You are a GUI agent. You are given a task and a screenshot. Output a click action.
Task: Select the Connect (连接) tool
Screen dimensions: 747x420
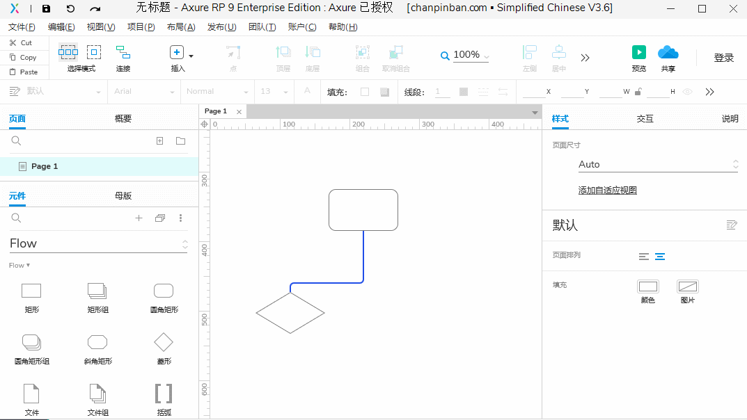pyautogui.click(x=123, y=53)
